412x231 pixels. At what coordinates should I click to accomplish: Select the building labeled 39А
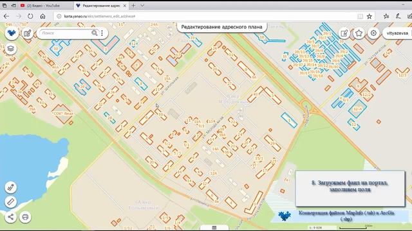tap(32, 109)
